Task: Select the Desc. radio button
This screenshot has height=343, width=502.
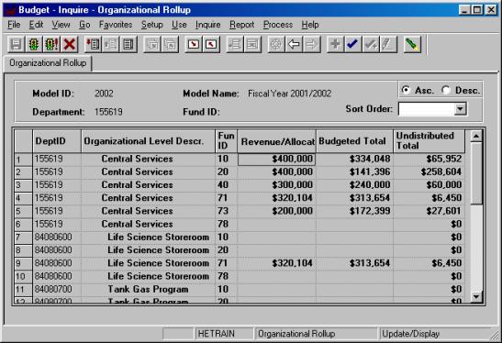Action: coord(446,90)
